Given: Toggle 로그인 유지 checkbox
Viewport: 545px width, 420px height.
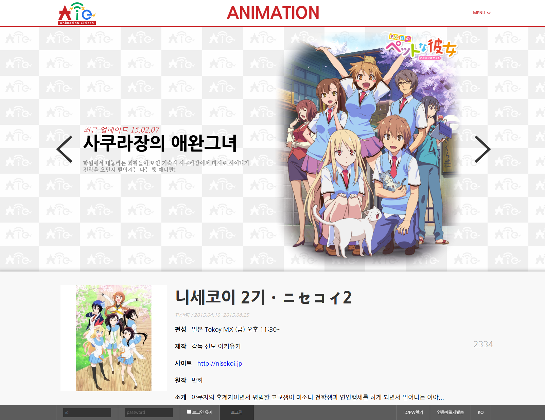Looking at the screenshot, I should pos(189,412).
